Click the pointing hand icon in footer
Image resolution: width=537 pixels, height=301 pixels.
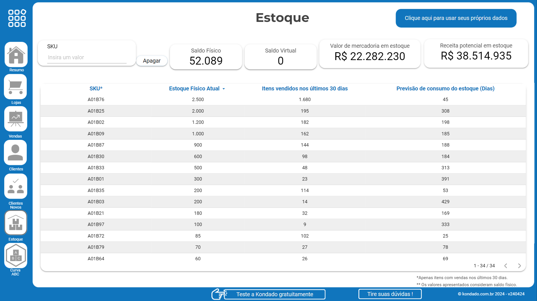pyautogui.click(x=218, y=294)
